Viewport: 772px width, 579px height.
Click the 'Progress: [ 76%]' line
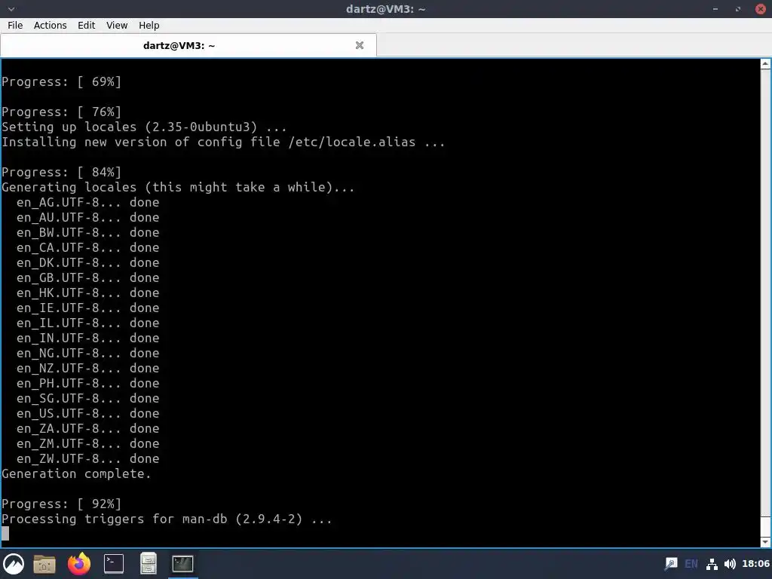[x=62, y=112]
